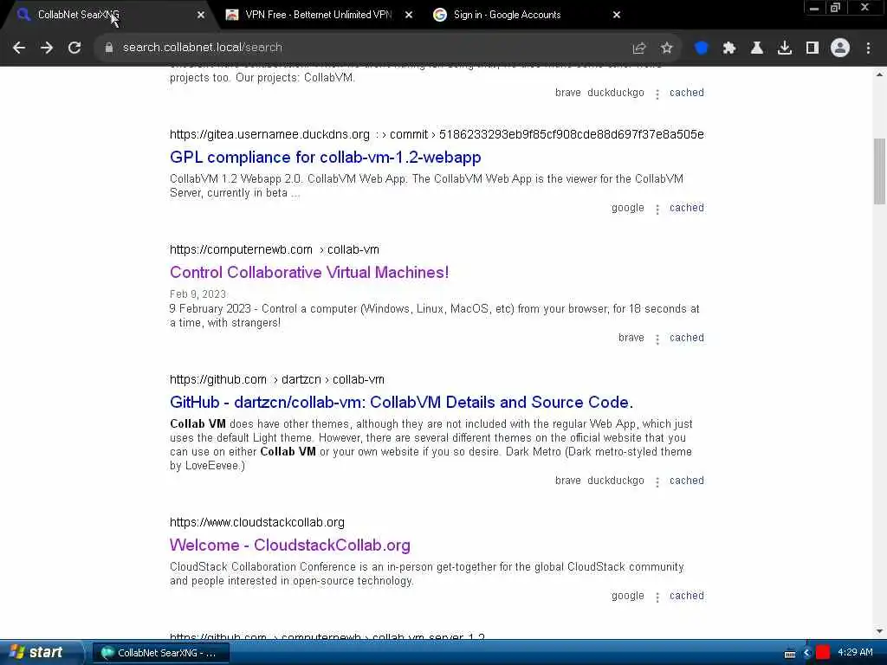The width and height of the screenshot is (887, 665).
Task: Go back using browser back arrow
Action: [19, 48]
